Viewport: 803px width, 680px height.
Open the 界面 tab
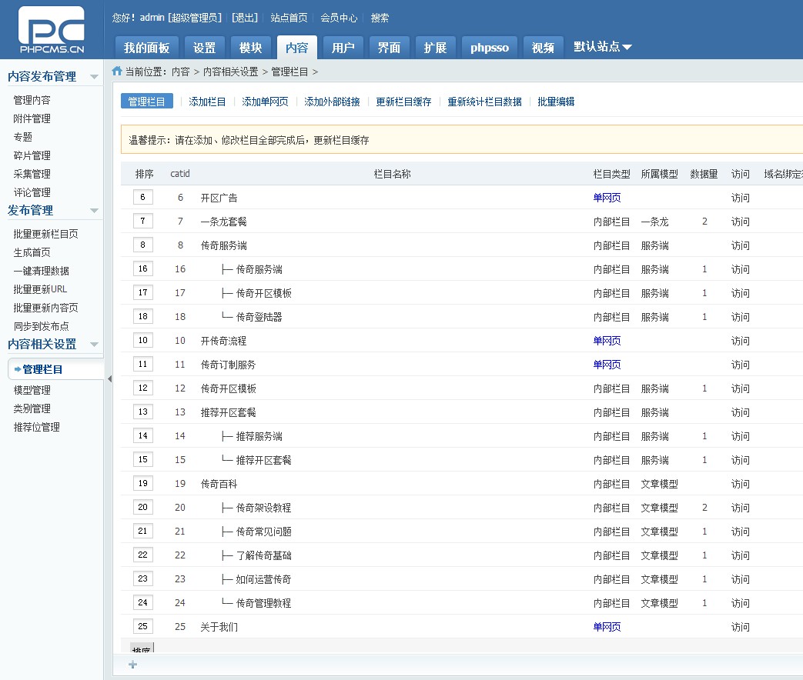(x=390, y=48)
